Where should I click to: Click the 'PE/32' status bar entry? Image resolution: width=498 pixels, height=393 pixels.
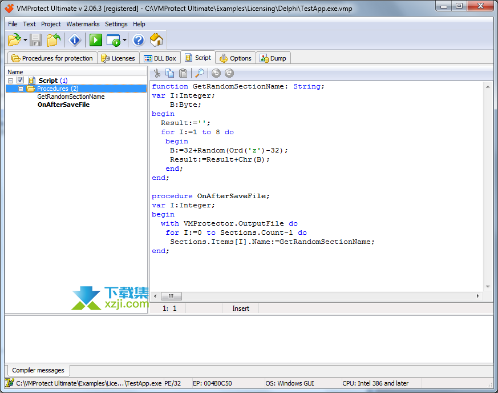coord(172,383)
